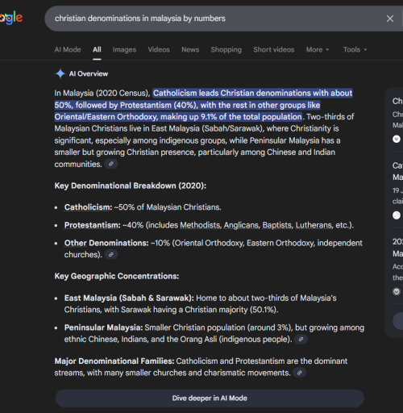The height and width of the screenshot is (413, 403).
Task: Open source link icon after 'indigenous people).'
Action: tap(301, 340)
